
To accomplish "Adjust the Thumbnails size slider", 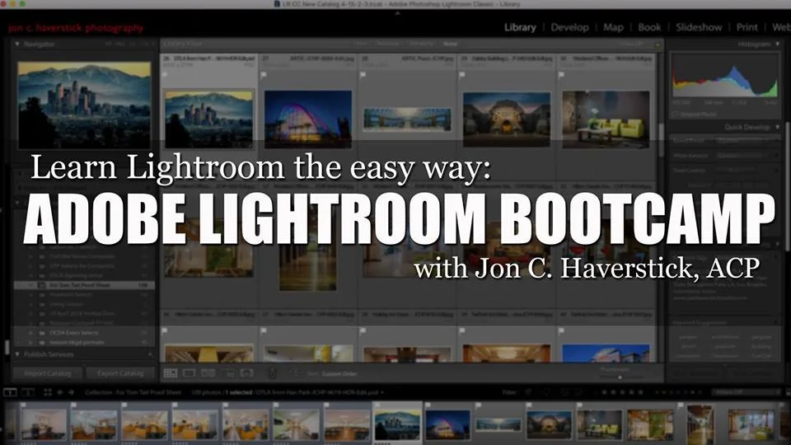I will pos(620,377).
